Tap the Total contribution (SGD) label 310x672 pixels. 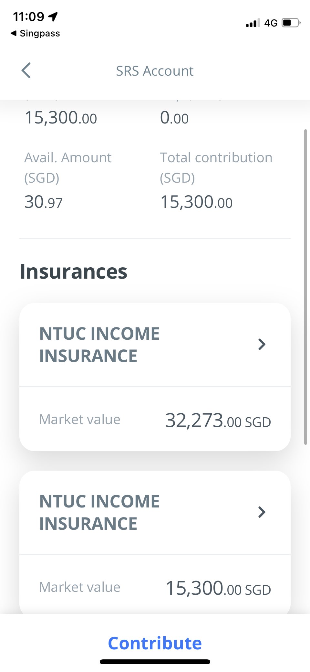(x=216, y=167)
